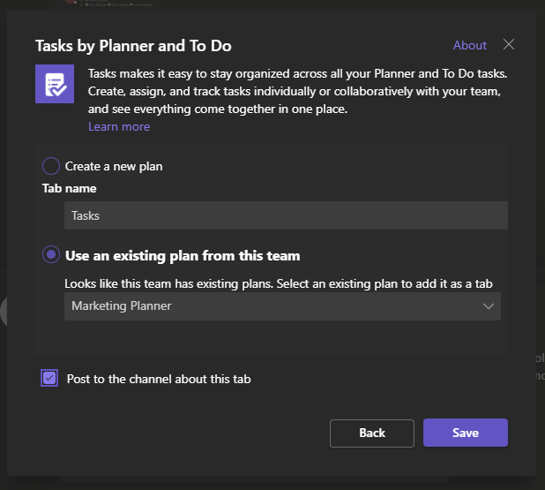Click the 'Looks like this team has existing plans' hint
This screenshot has height=490, width=545.
[x=278, y=283]
